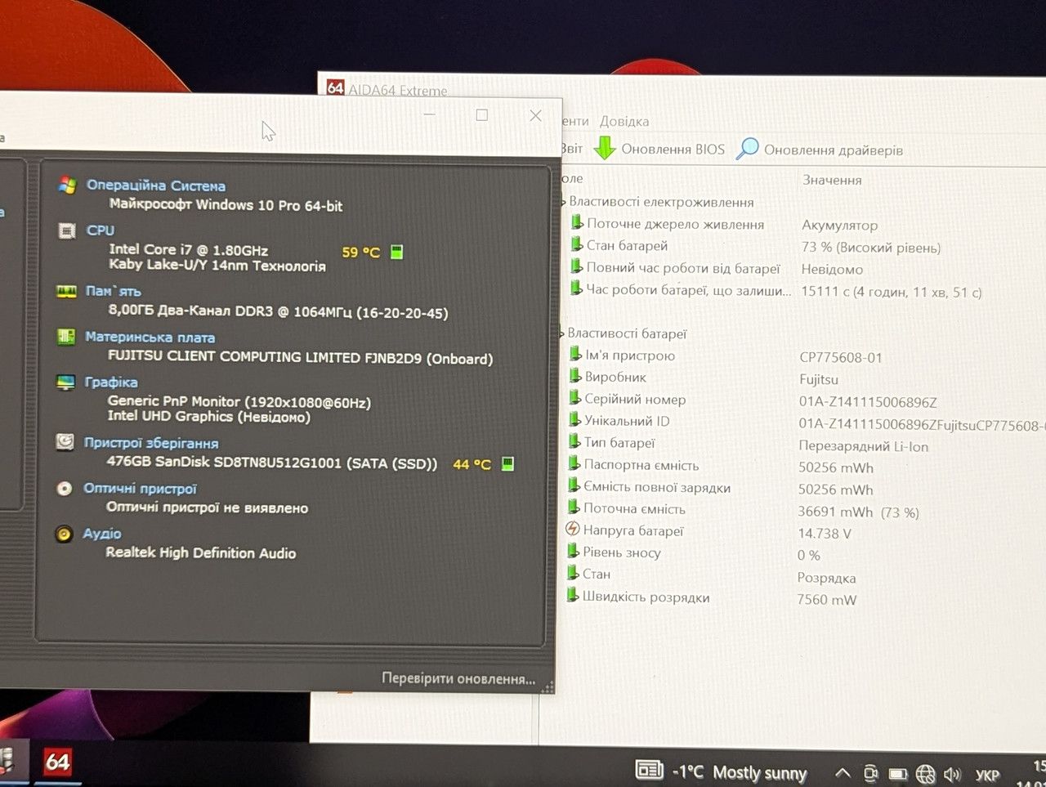Select the Паспортна ємність row label
This screenshot has height=787, width=1046.
point(641,465)
